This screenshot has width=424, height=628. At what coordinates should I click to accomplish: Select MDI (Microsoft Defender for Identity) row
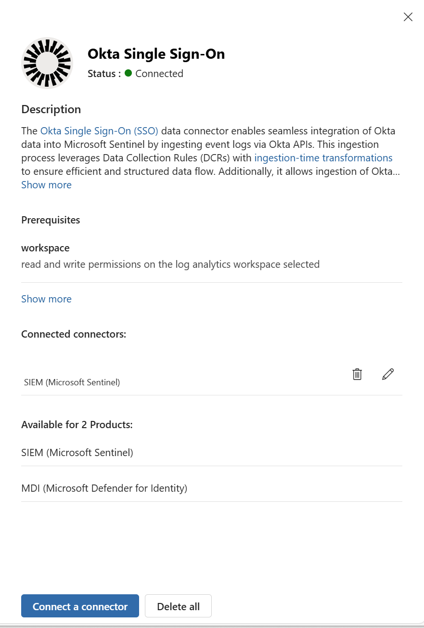[x=104, y=488]
